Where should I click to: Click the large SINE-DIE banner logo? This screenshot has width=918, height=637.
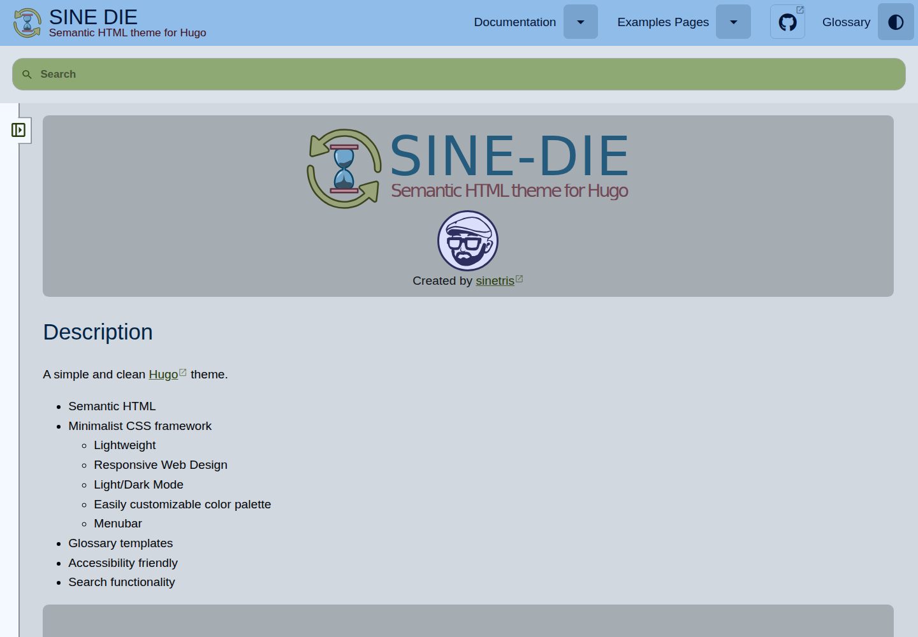468,169
